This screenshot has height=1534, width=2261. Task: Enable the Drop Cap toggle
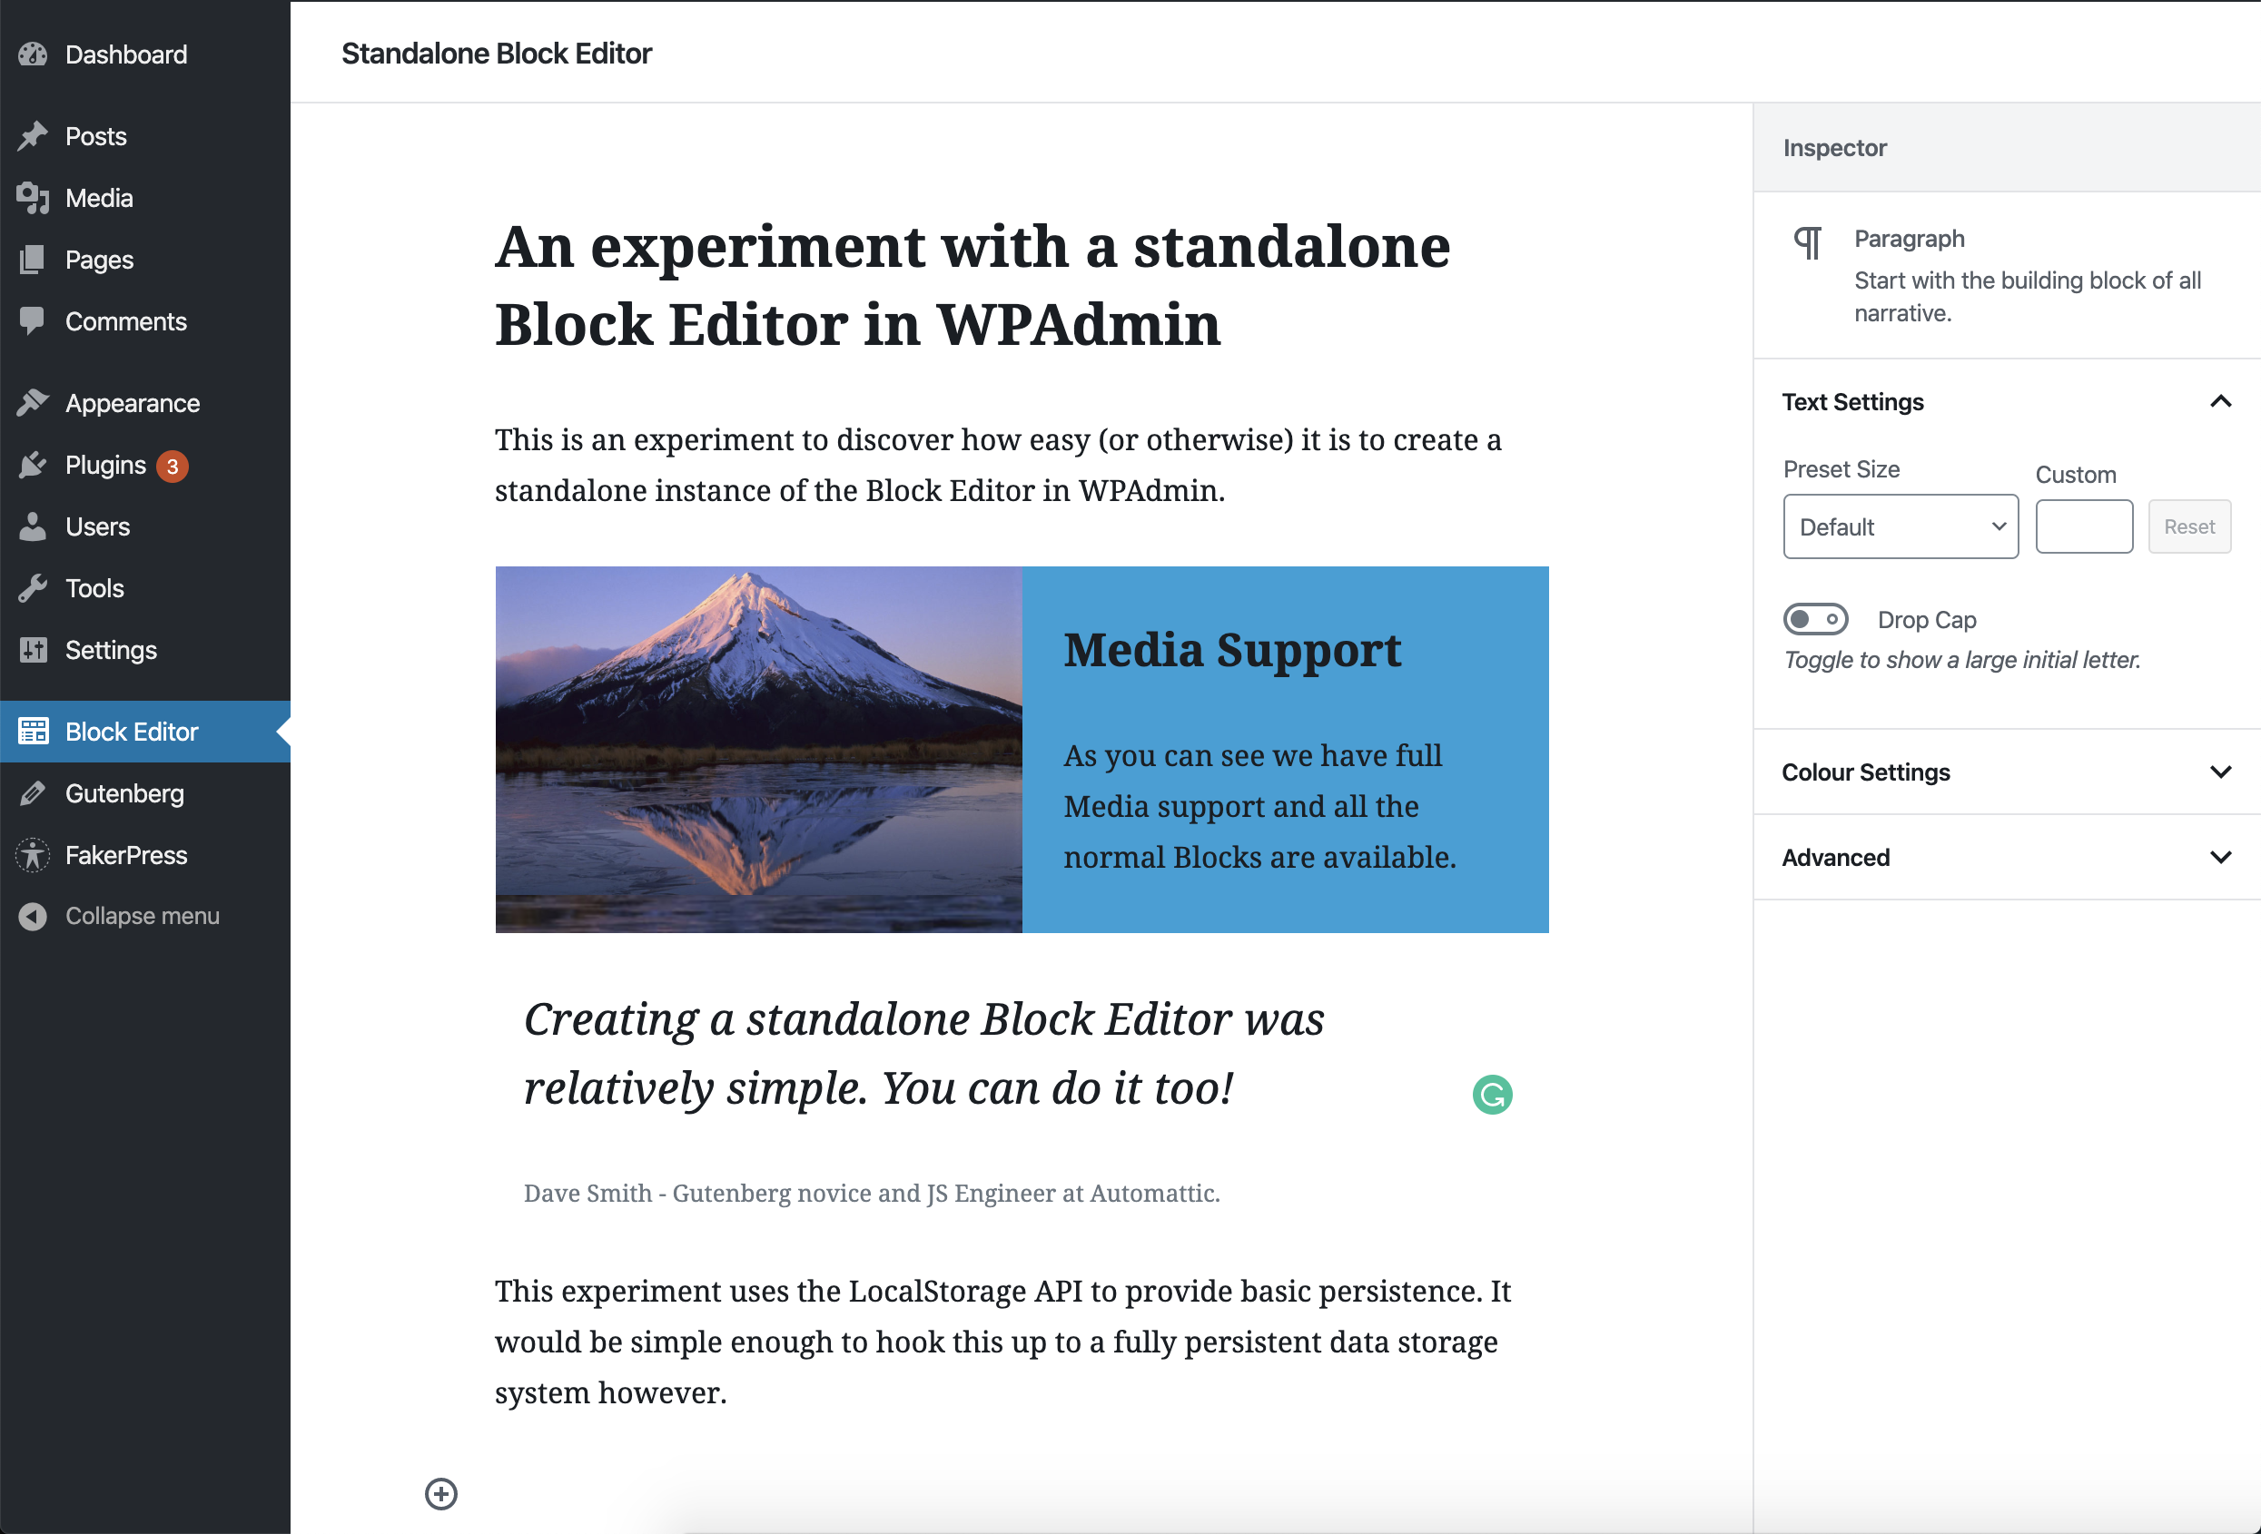[x=1814, y=619]
